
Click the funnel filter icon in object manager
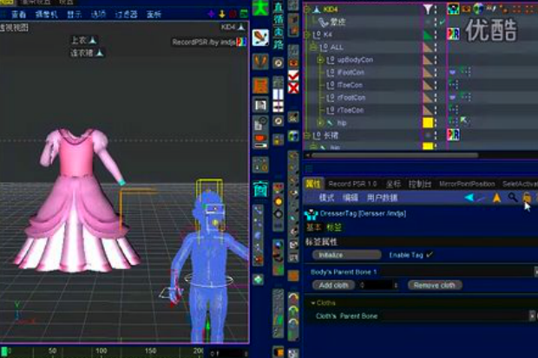tap(428, 9)
